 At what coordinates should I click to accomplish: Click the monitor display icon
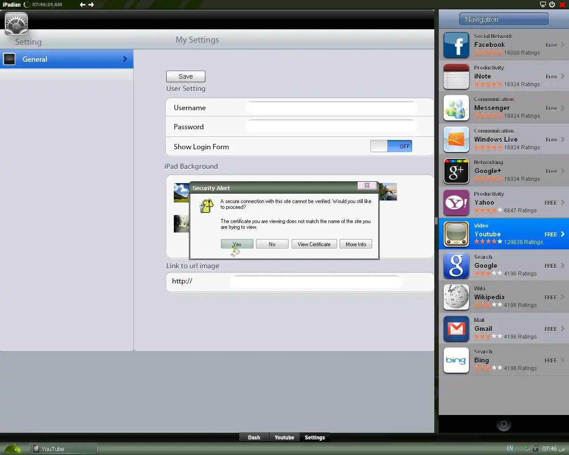[x=543, y=4]
